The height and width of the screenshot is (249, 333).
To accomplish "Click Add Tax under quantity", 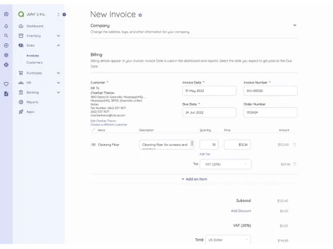I will coord(204,154).
